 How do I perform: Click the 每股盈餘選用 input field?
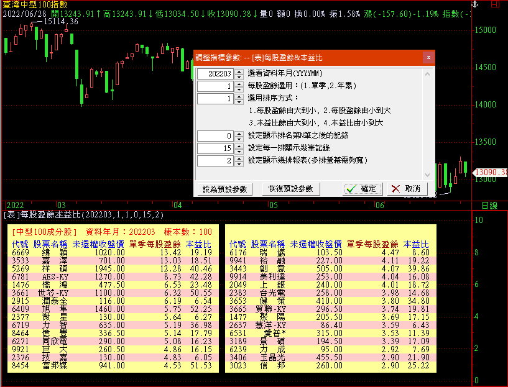[x=215, y=86]
